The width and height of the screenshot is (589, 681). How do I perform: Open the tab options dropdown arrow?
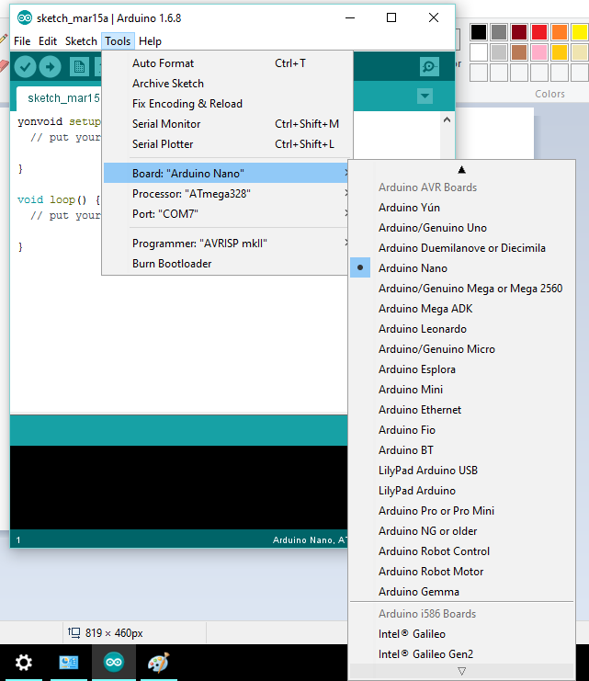pyautogui.click(x=425, y=96)
